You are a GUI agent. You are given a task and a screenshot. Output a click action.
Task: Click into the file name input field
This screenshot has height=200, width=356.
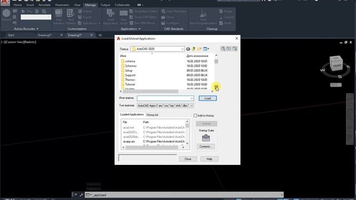pos(163,98)
